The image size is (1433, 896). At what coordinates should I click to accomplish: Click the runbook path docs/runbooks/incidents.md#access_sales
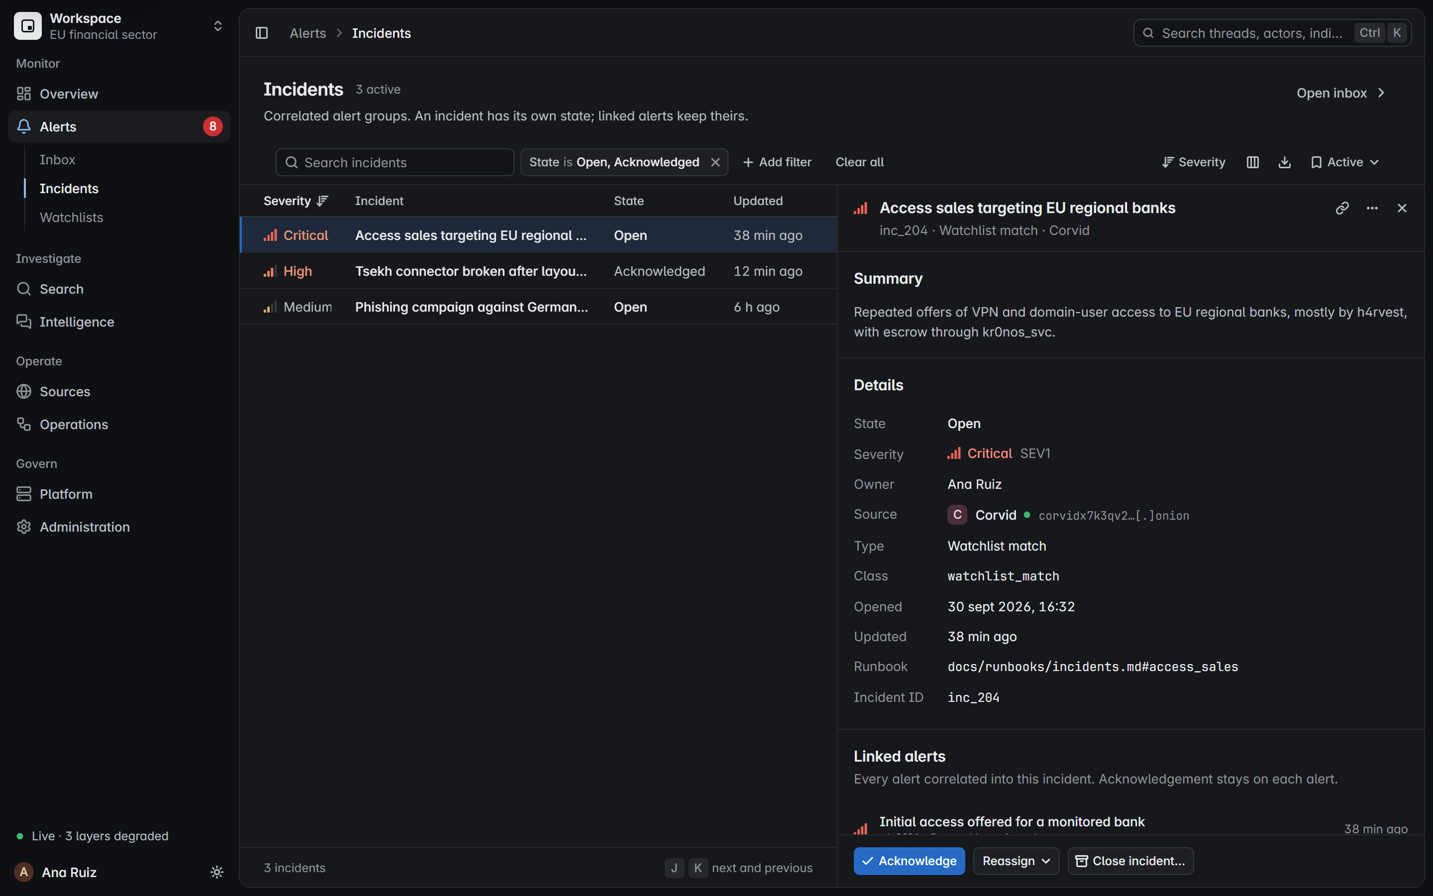pos(1093,667)
